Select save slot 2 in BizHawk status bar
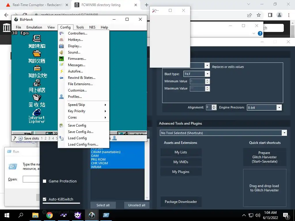295x221 pixels. click(x=45, y=138)
